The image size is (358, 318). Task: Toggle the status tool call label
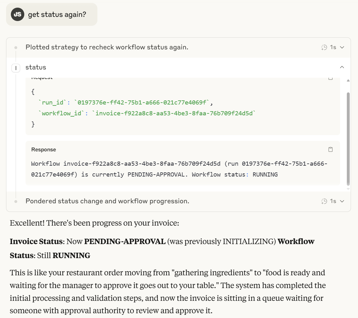coord(36,67)
